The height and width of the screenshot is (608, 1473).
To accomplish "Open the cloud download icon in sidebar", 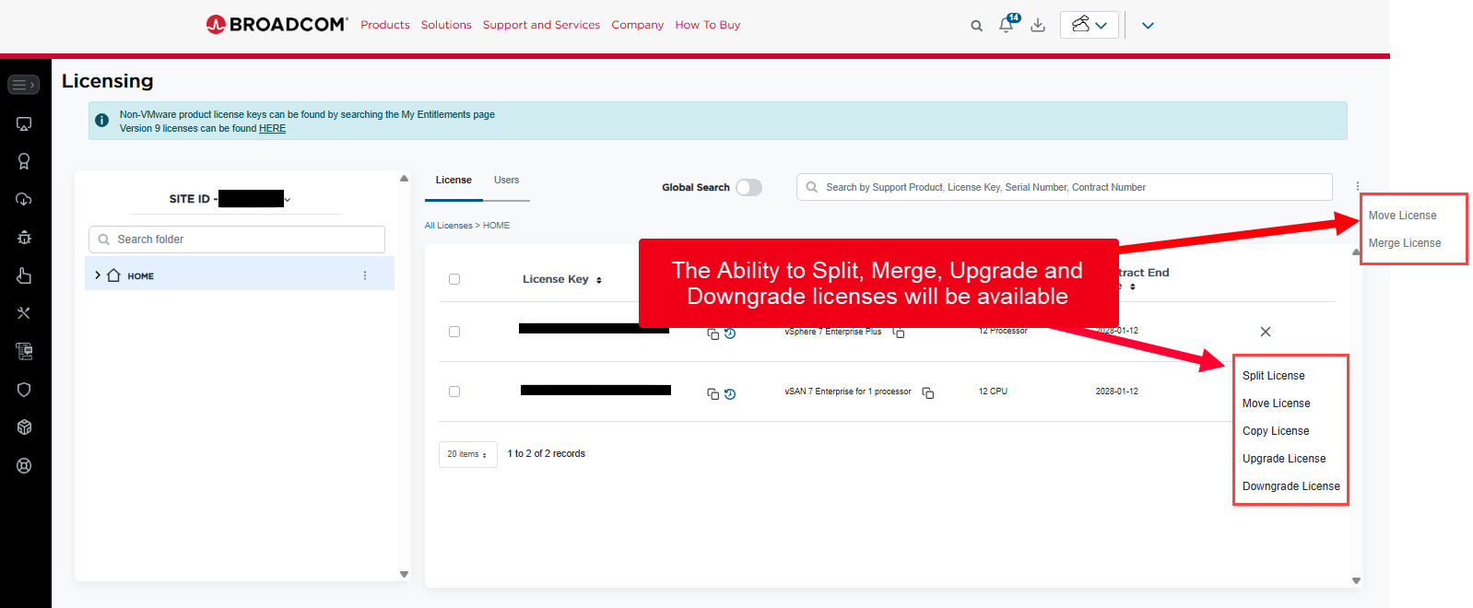I will click(24, 199).
